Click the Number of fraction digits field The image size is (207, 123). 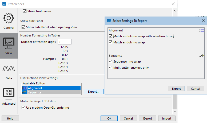(x=65, y=42)
